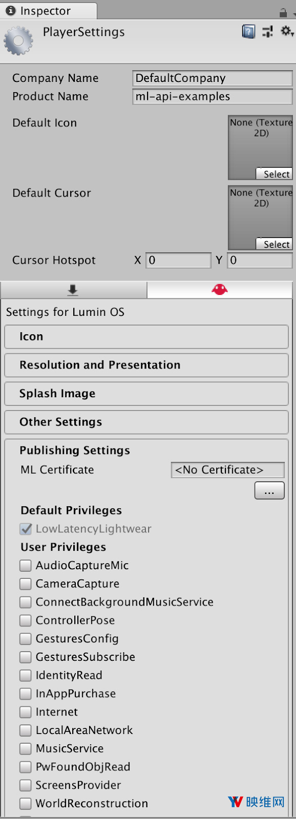Click the Default Cursor texture thumbnail
The height and width of the screenshot is (819, 296).
click(x=260, y=217)
